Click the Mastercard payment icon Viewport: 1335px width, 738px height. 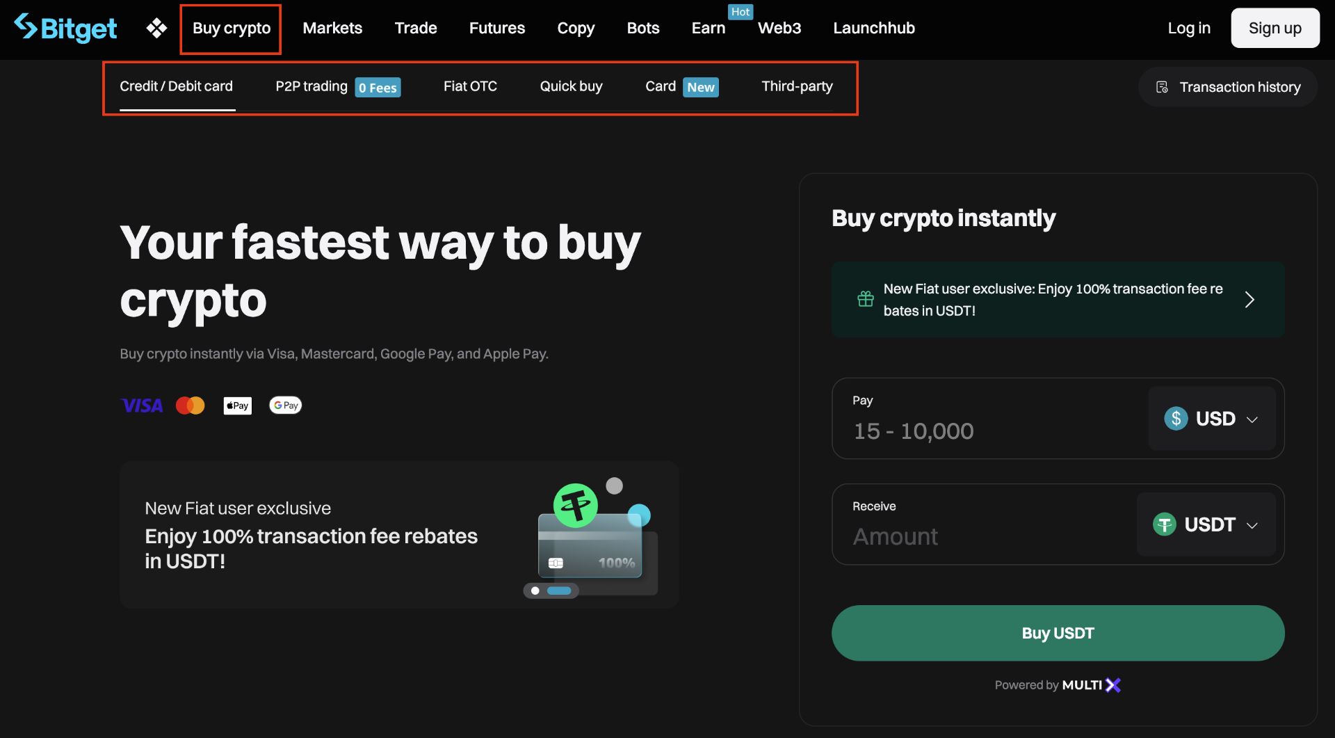tap(190, 406)
